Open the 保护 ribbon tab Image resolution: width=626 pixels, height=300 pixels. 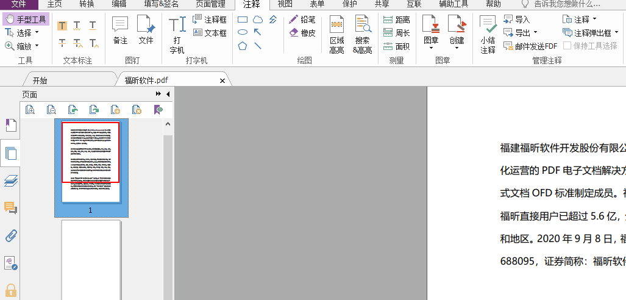pyautogui.click(x=350, y=4)
